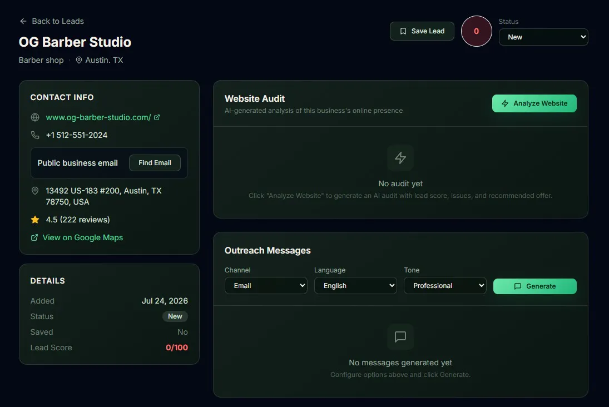The image size is (609, 407).
Task: Click the CONTACT INFO heading
Action: [x=62, y=97]
